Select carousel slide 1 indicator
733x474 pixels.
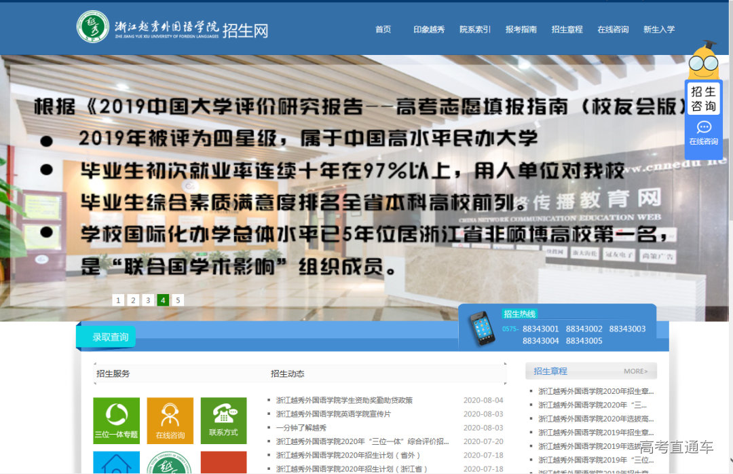[x=118, y=299]
